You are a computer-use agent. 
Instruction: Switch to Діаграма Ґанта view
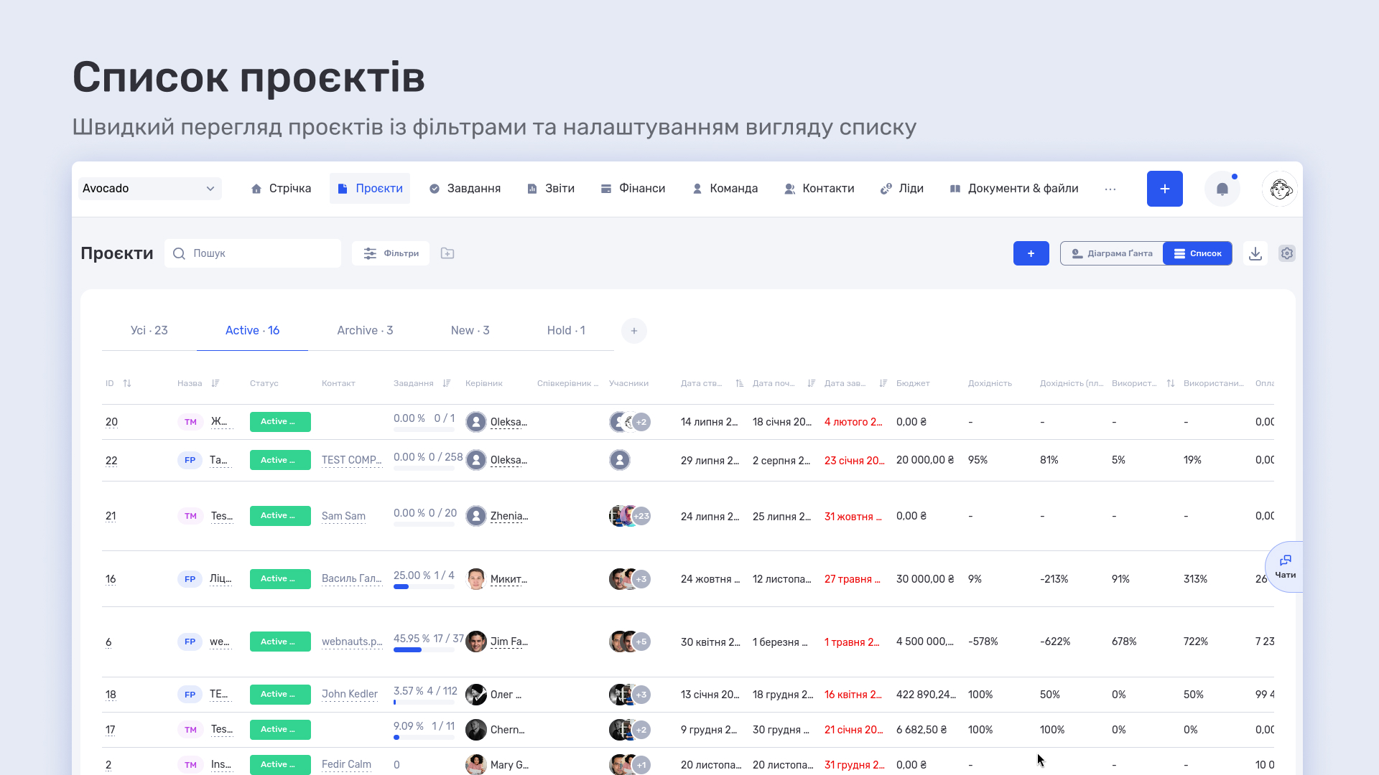pos(1112,253)
